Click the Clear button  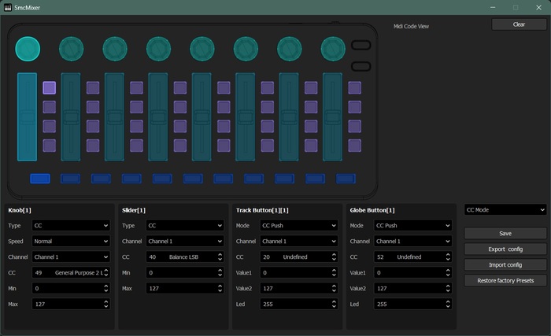(518, 24)
